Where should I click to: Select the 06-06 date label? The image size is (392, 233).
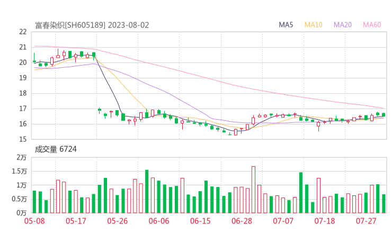(x=159, y=221)
